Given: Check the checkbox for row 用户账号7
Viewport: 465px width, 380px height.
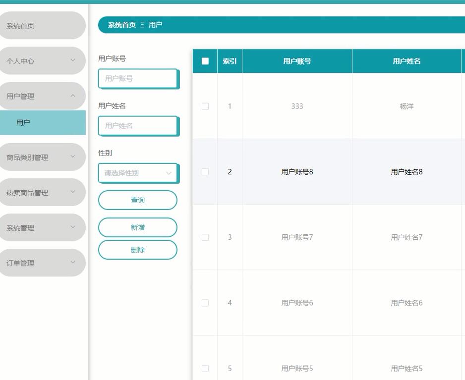Looking at the screenshot, I should (205, 237).
